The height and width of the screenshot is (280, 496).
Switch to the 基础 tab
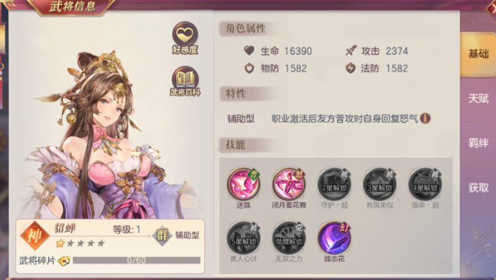478,54
